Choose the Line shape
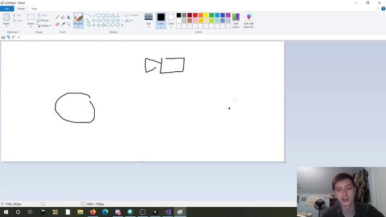 click(89, 16)
